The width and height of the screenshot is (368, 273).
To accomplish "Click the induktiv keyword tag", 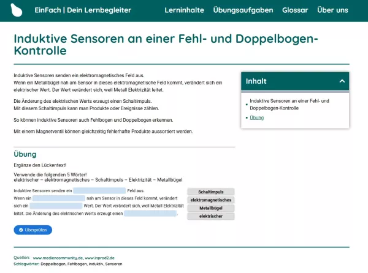I will pyautogui.click(x=96, y=264).
